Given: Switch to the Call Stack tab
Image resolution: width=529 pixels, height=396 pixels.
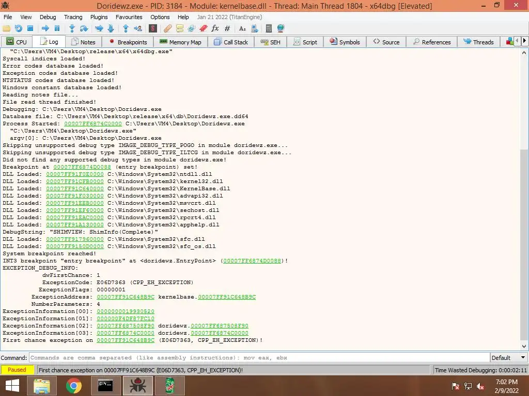Looking at the screenshot, I should (x=231, y=42).
